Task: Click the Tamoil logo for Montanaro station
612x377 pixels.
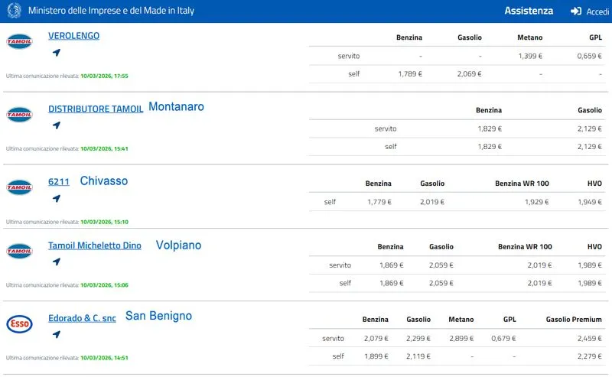Action: 19,115
